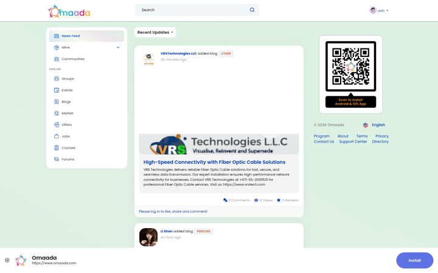Open Courses in sidebar
The image size is (438, 273).
[x=86, y=148]
